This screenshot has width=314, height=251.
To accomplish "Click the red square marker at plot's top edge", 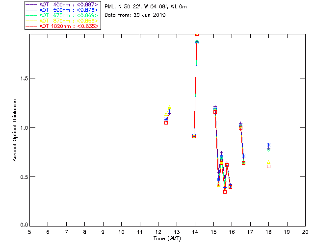I will point(197,35).
